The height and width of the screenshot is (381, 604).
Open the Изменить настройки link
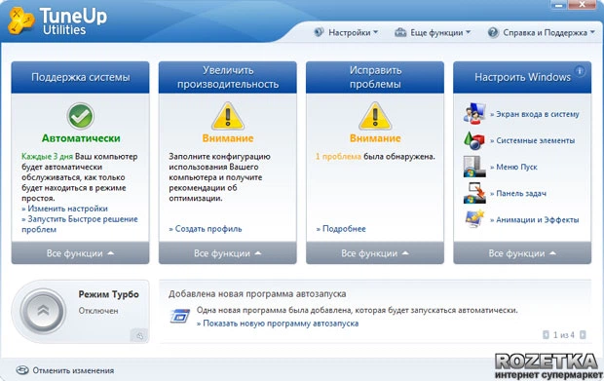coord(64,209)
